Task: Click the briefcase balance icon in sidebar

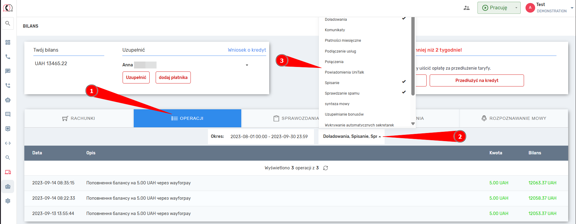Action: click(8, 186)
